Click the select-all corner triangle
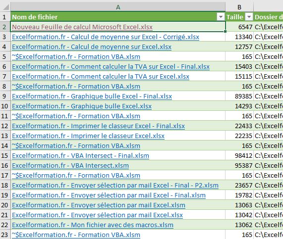283x239 pixels. click(6, 7)
